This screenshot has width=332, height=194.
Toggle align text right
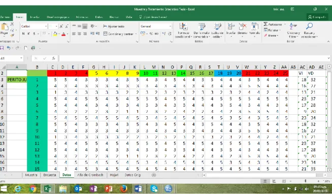(85, 34)
